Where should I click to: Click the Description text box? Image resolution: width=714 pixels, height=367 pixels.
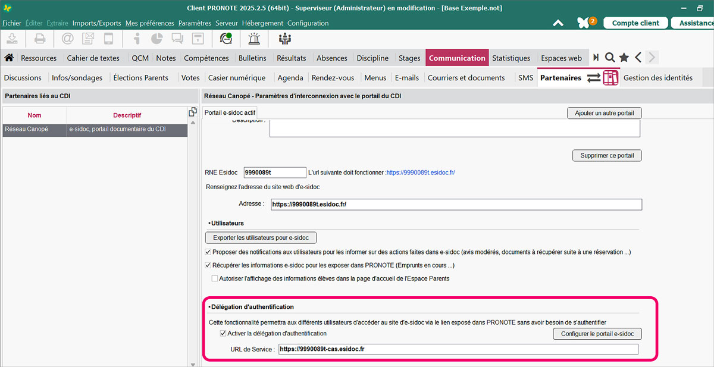pyautogui.click(x=455, y=128)
